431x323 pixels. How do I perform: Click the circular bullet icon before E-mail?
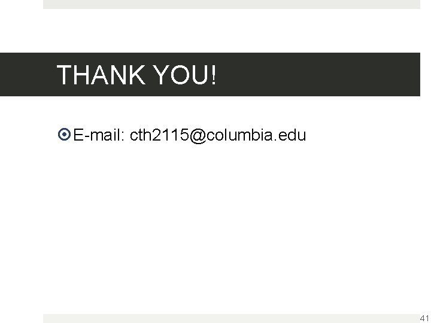click(64, 135)
